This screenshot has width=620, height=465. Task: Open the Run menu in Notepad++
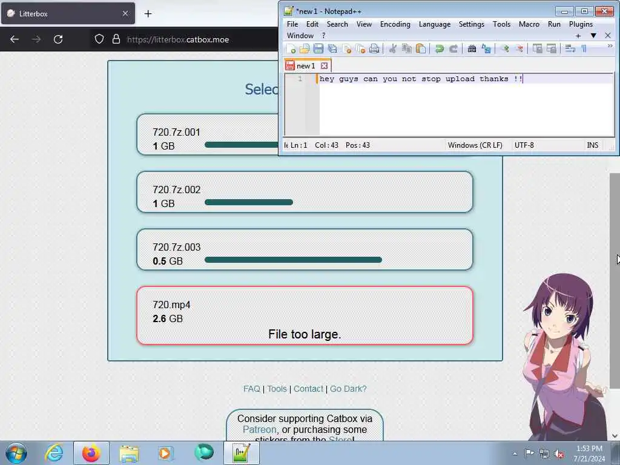click(554, 24)
